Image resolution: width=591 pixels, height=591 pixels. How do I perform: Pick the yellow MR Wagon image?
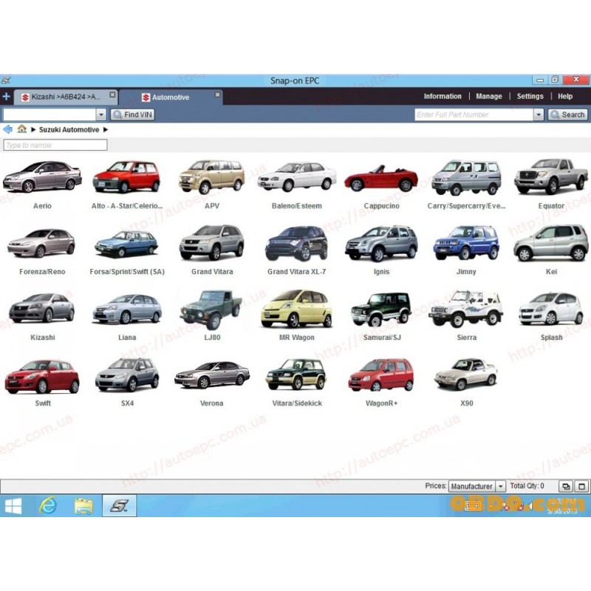point(297,308)
